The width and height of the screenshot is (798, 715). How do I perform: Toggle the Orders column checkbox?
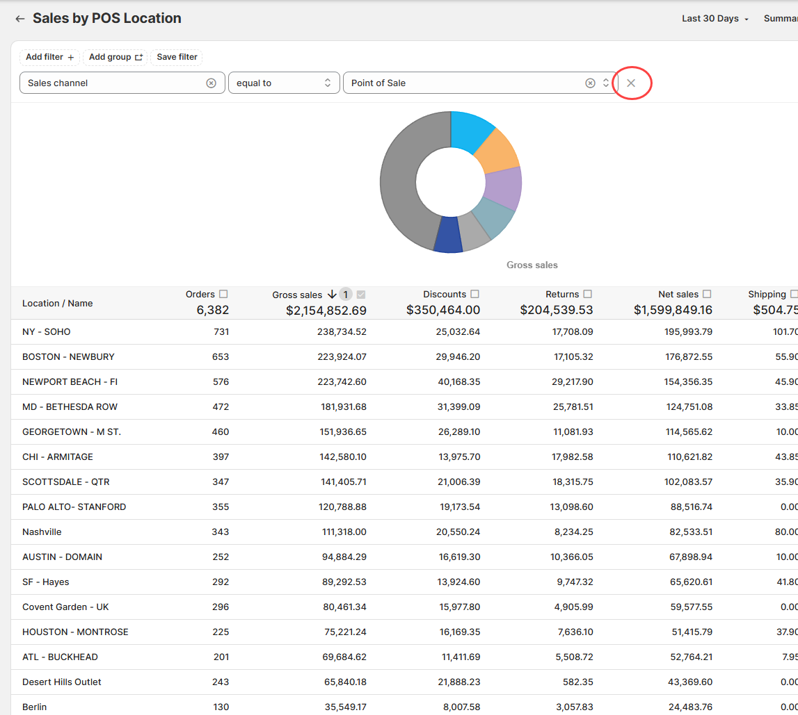click(223, 294)
